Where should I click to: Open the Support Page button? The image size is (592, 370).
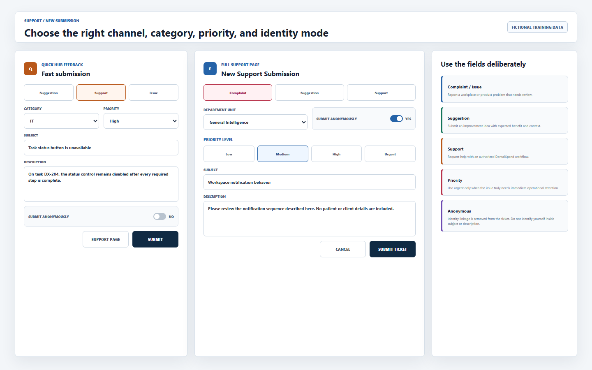click(106, 239)
